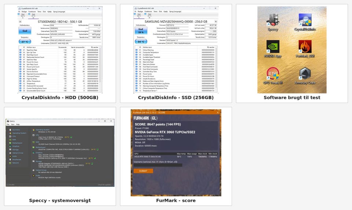The image size is (352, 210).
Task: Click the 34 °C temperature button in the SSD window
Action: pos(141,41)
